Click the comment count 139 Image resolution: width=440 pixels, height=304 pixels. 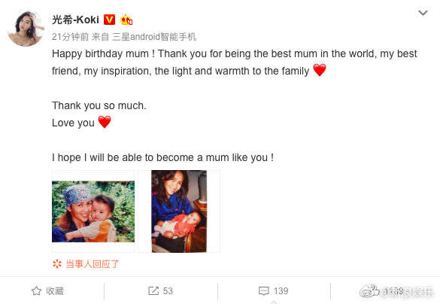pos(281,290)
